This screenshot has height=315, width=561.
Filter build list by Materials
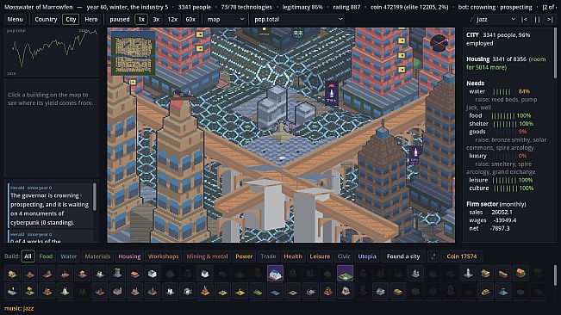pos(97,256)
